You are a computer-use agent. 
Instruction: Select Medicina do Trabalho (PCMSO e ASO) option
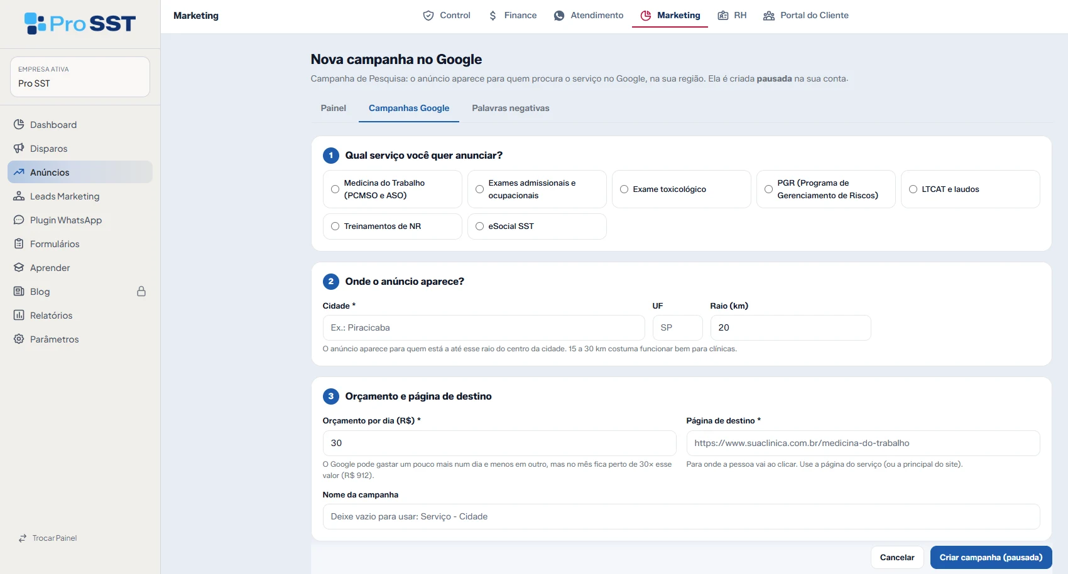(392, 189)
